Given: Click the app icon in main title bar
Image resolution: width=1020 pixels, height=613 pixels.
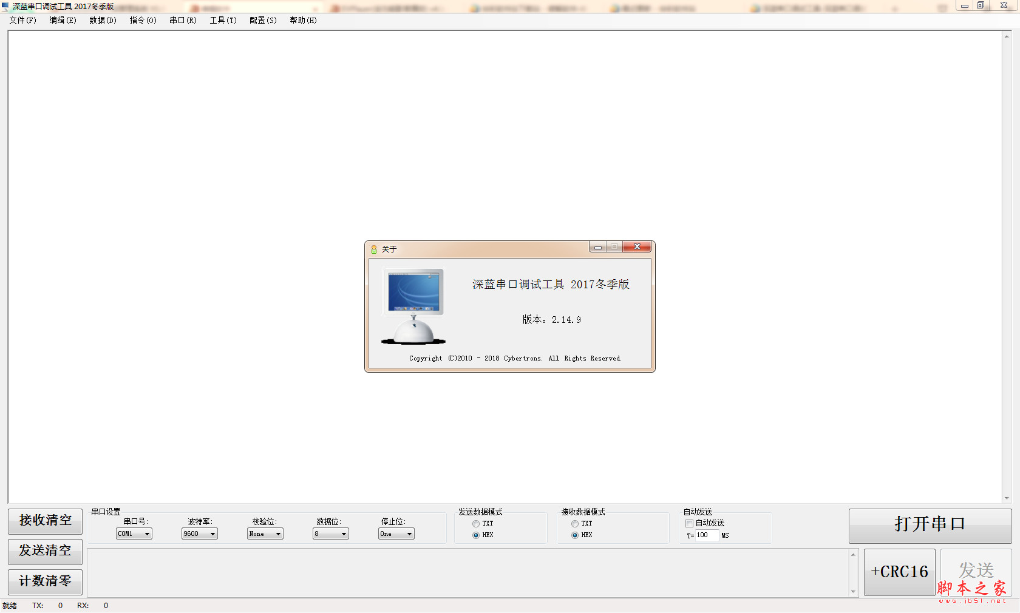Looking at the screenshot, I should tap(5, 7).
